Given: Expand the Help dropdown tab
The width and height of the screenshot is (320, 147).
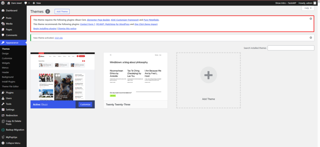Looking at the screenshot, I should point(308,8).
